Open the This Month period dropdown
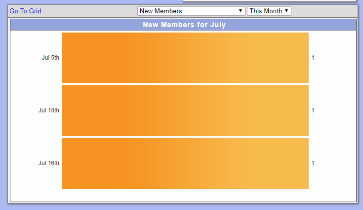 269,11
